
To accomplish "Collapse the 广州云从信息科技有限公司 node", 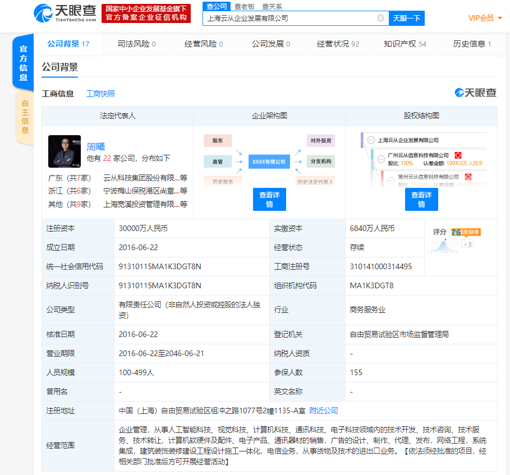I will [x=381, y=159].
